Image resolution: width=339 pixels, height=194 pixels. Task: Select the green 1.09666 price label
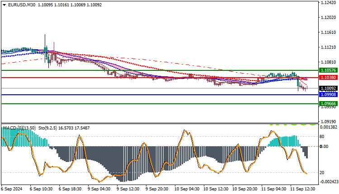point(328,104)
